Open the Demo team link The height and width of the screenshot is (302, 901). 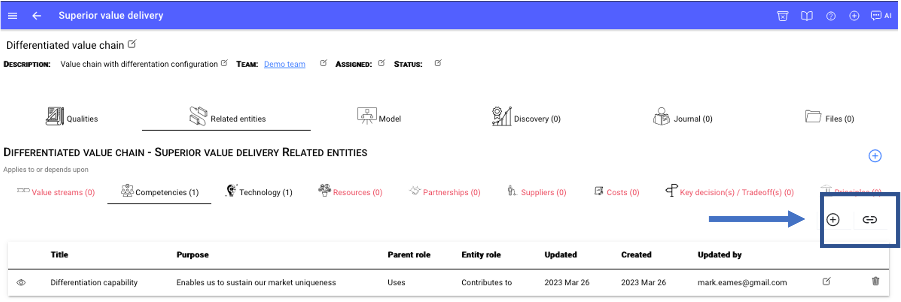284,64
